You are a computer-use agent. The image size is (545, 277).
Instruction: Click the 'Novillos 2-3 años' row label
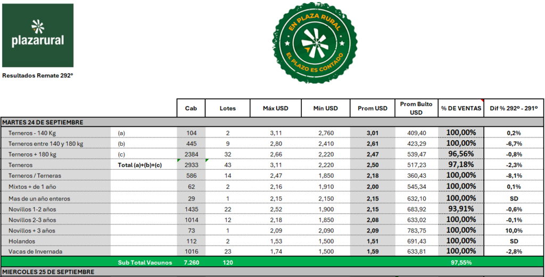coord(32,220)
